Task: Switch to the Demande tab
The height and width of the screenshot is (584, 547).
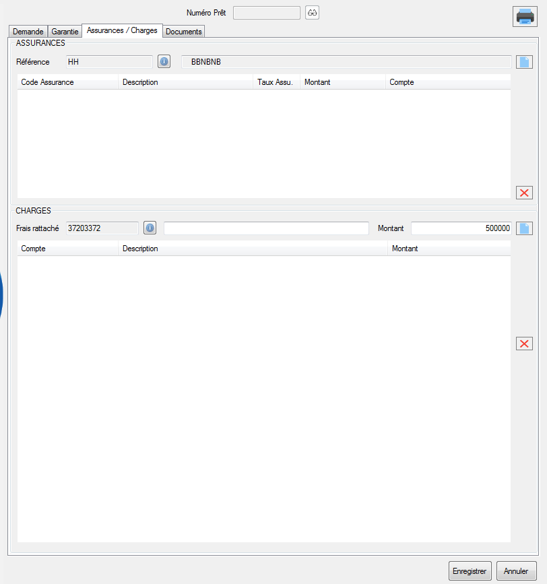Action: (28, 32)
